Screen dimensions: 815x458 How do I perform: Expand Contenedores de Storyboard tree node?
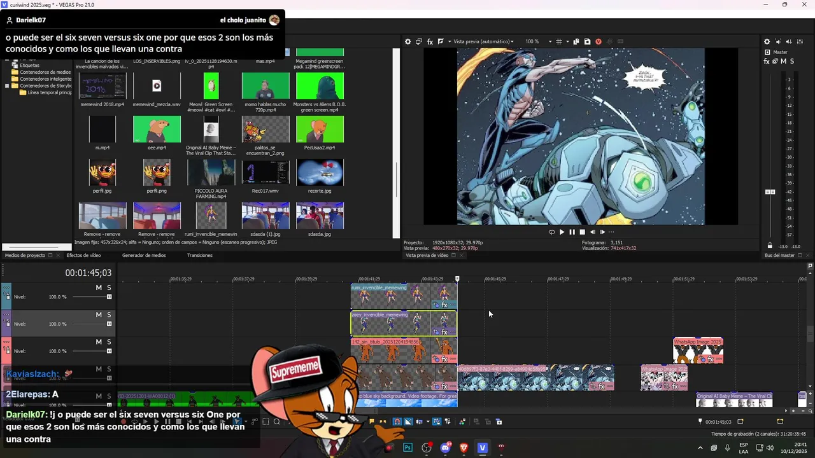pos(8,86)
